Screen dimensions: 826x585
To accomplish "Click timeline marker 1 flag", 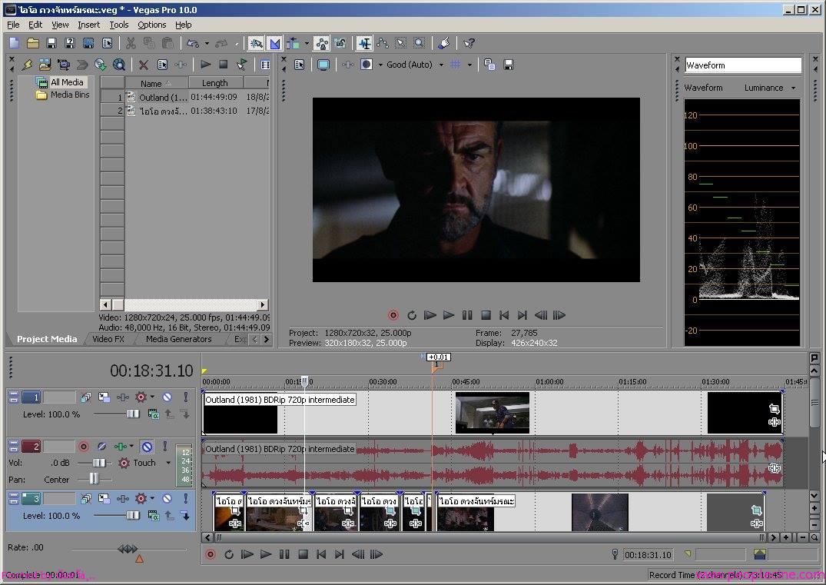I will 436,366.
